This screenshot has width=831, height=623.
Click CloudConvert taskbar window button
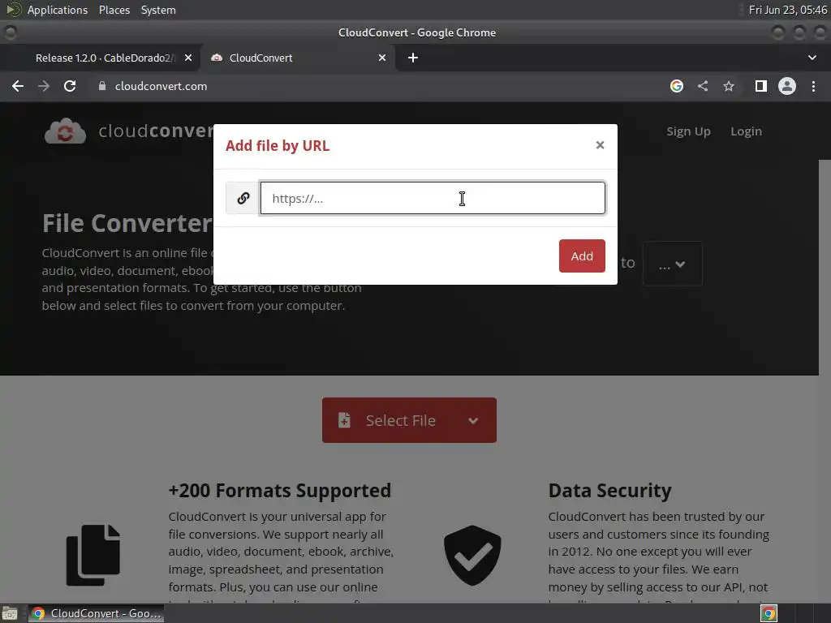pos(96,613)
